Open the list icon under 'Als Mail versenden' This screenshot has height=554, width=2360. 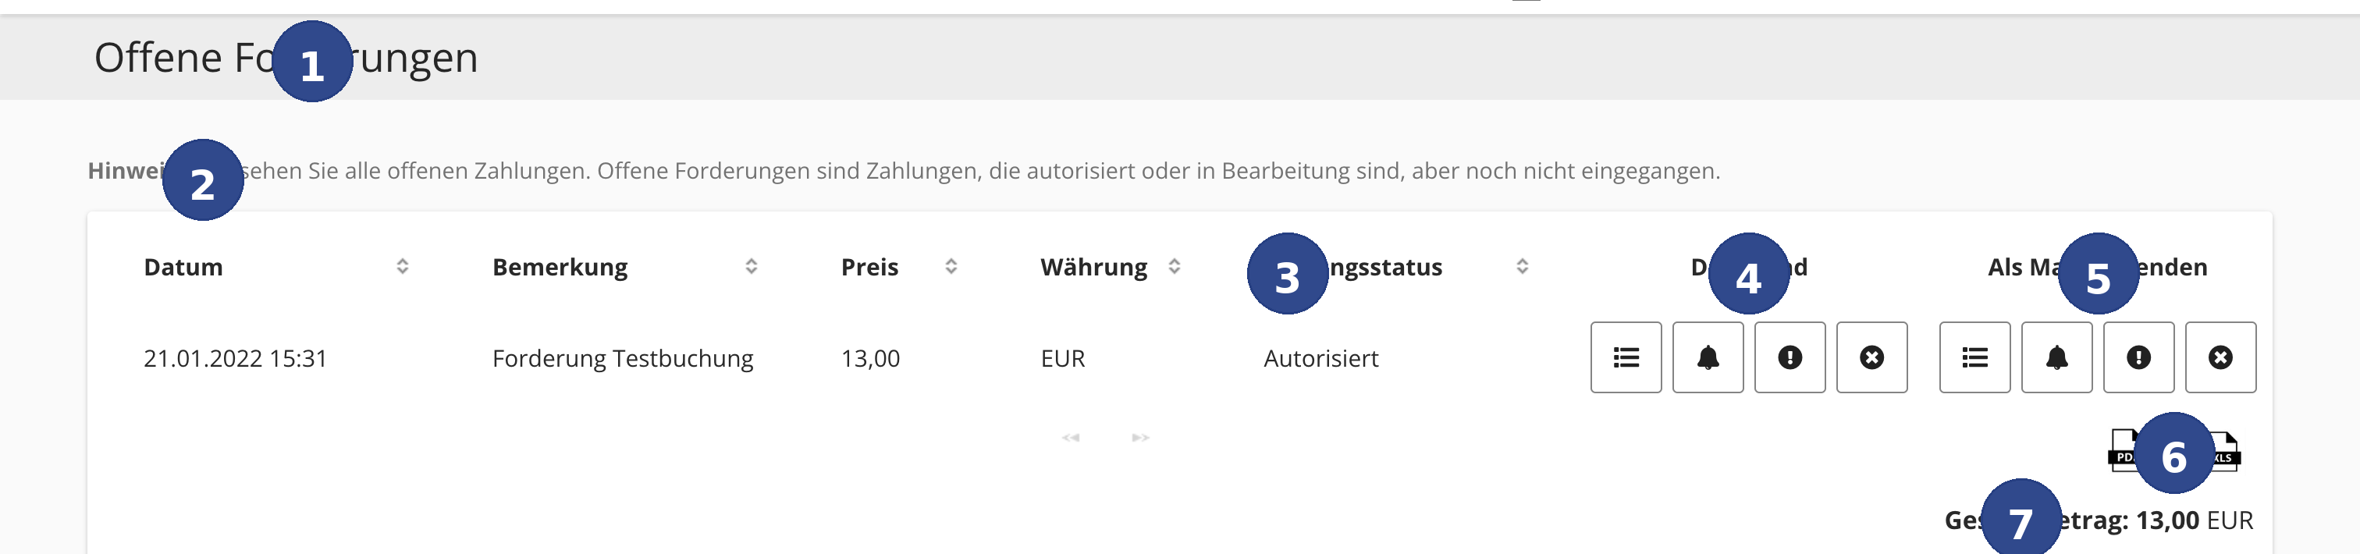coord(1975,357)
